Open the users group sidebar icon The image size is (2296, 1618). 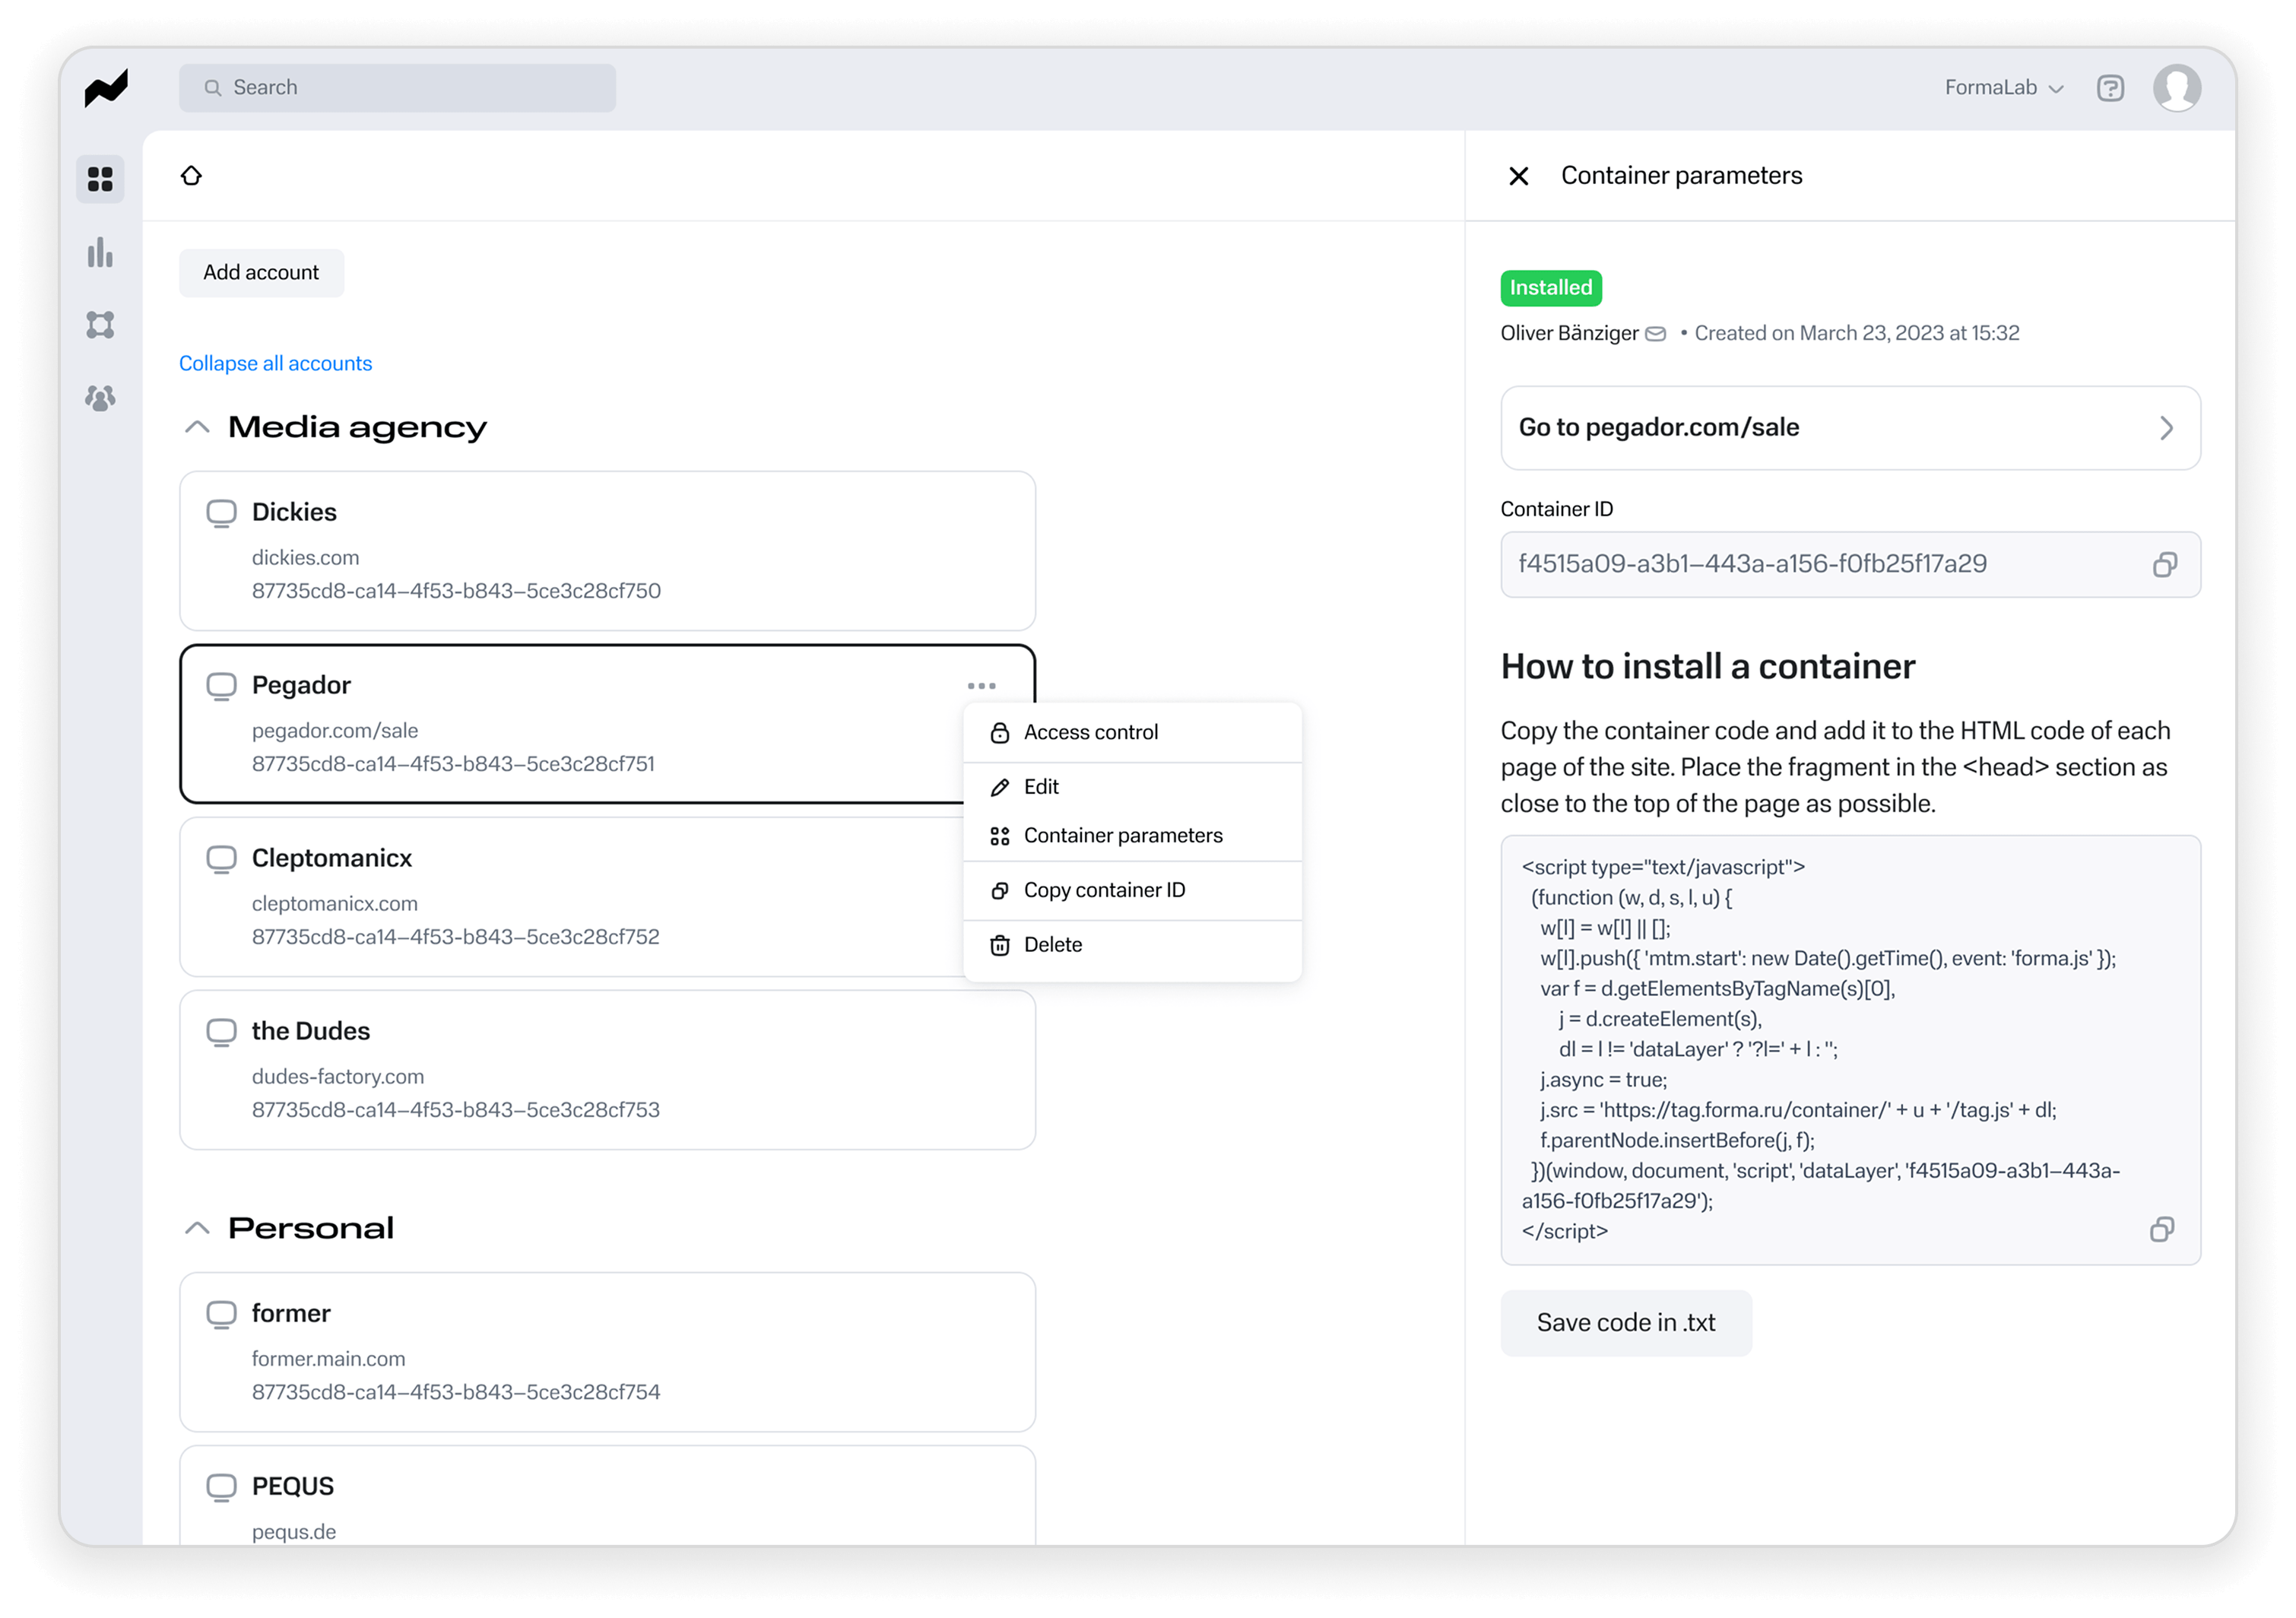coord(100,398)
